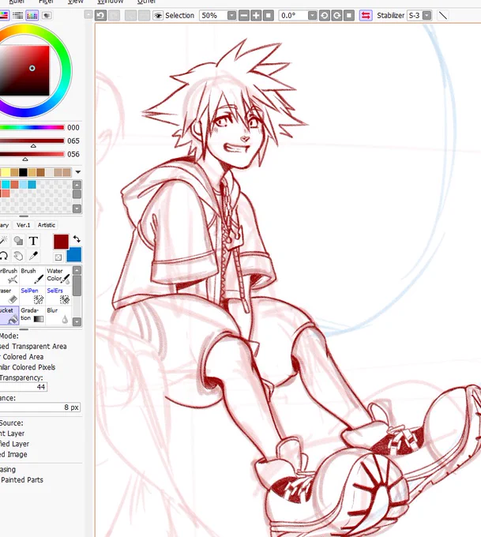Rotate the canvas counterclockwise
Screen dimensions: 481x537
pyautogui.click(x=324, y=16)
